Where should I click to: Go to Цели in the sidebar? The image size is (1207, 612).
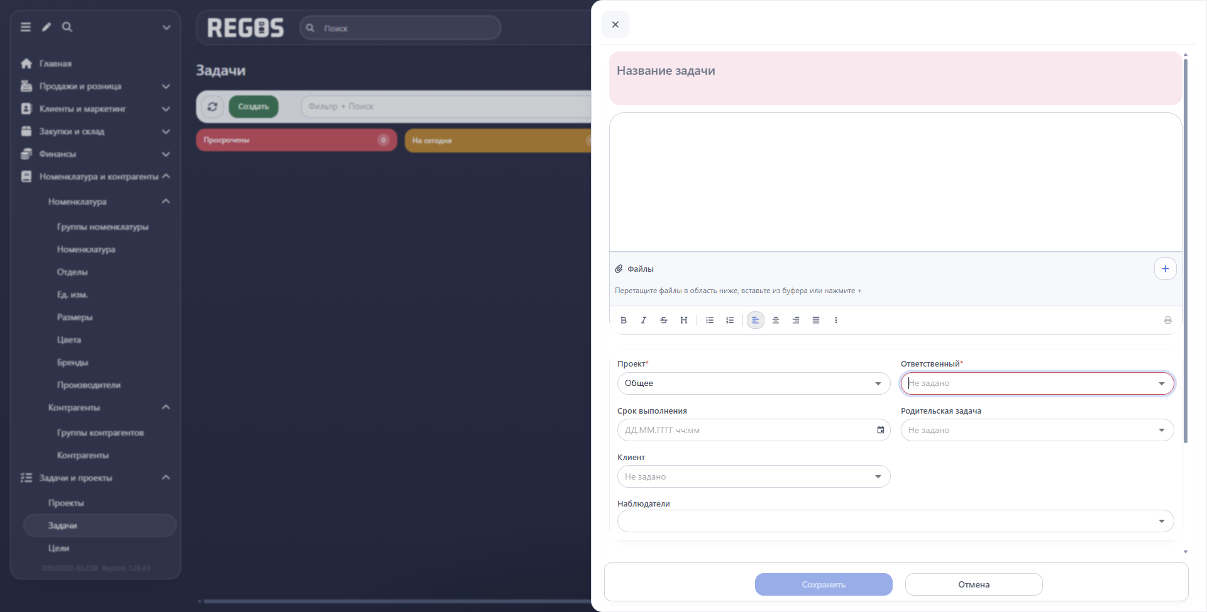point(58,548)
